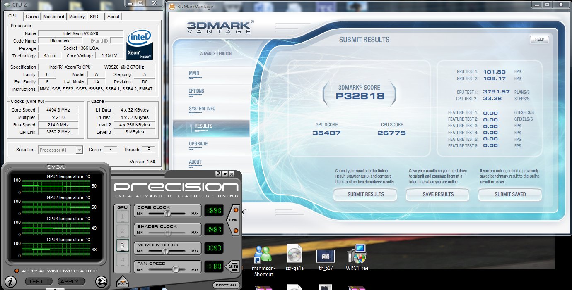The height and width of the screenshot is (290, 572).
Task: Open the Memory tab in CPU-Z
Action: click(x=77, y=17)
